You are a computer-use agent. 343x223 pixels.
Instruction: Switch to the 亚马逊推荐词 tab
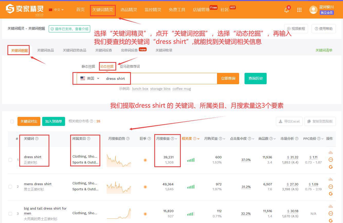click(x=130, y=66)
